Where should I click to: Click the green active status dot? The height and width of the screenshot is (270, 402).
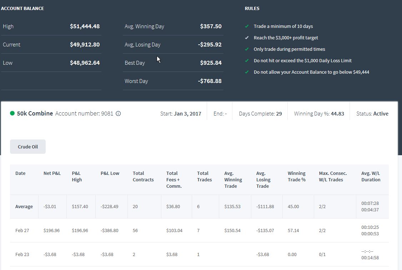[12, 113]
